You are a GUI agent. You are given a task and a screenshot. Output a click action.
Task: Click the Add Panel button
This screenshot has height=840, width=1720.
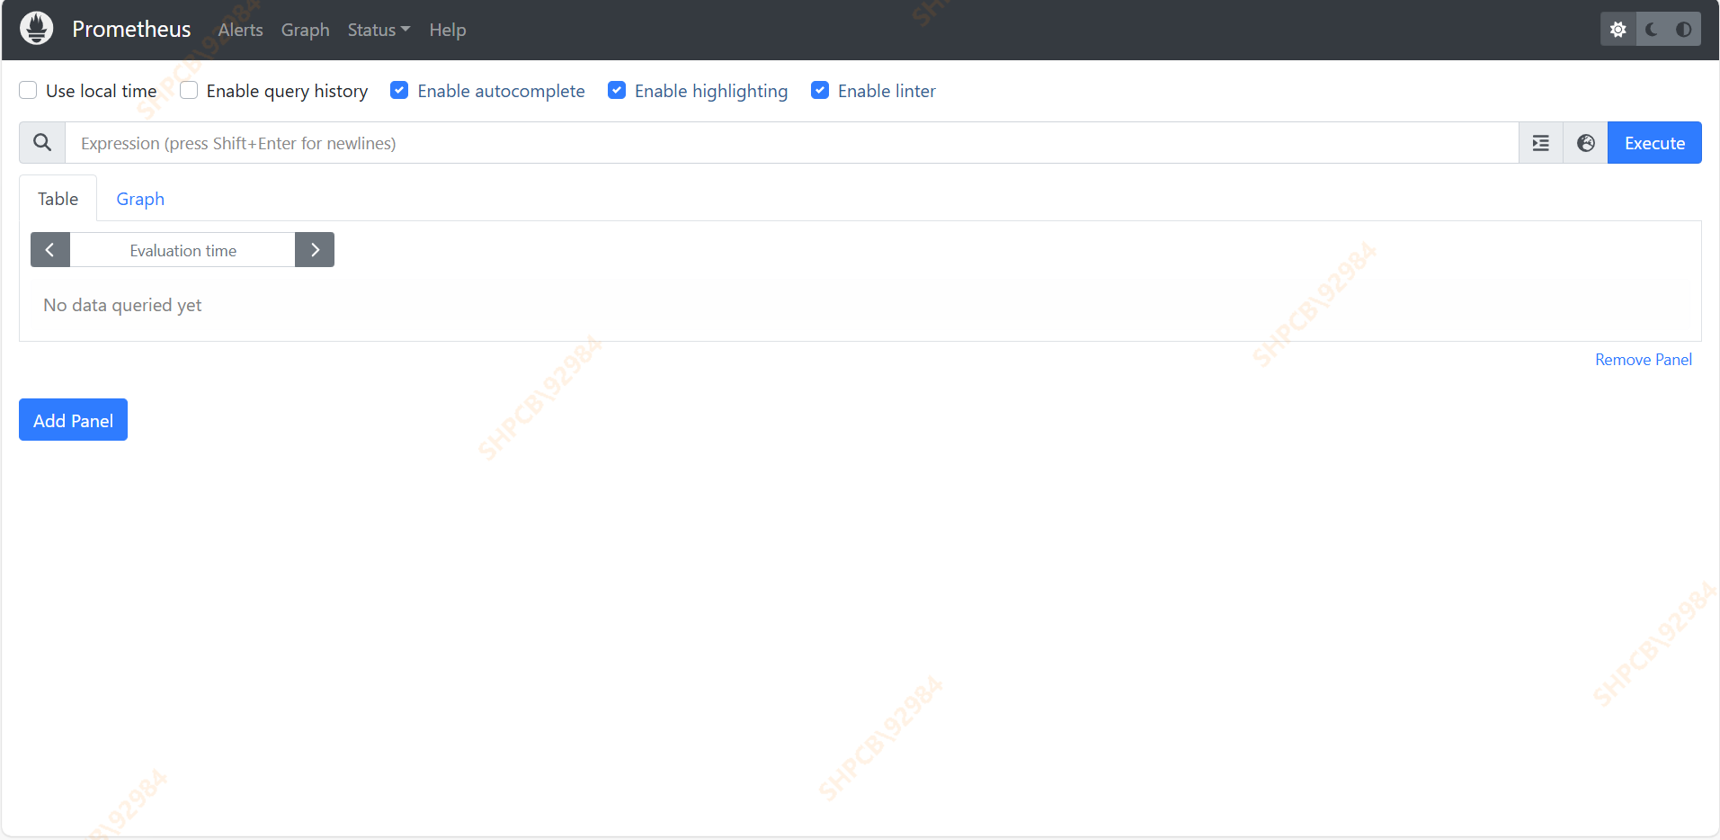pos(73,420)
